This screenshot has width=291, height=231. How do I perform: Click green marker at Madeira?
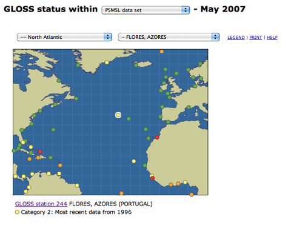tap(145, 129)
